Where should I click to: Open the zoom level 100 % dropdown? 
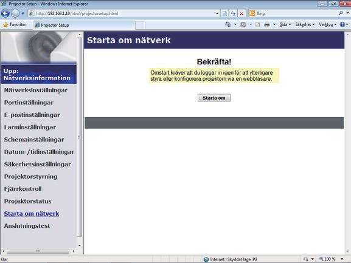342,259
